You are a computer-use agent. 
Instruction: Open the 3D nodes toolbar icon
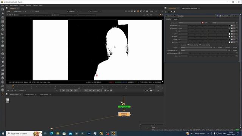point(3,46)
